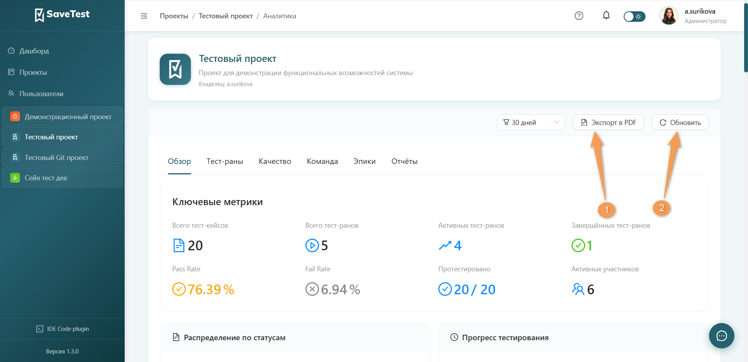Open help via the question mark icon
Viewport: 748px width, 362px height.
tap(579, 16)
